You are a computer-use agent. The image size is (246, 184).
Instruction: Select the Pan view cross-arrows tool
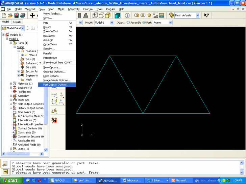32,16
